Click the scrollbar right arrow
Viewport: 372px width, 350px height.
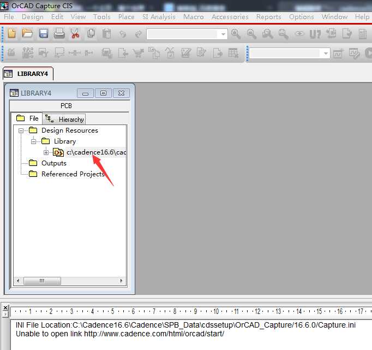tap(121, 281)
